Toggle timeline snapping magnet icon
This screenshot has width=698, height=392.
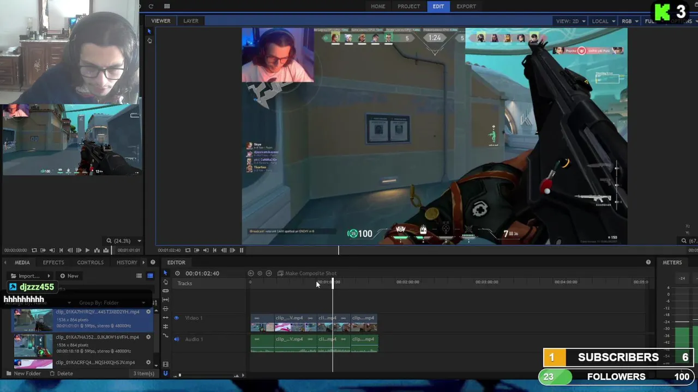(166, 373)
